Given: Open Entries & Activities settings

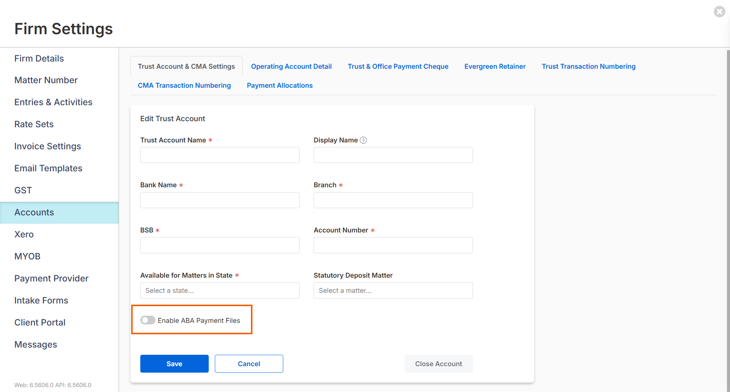Looking at the screenshot, I should 59,102.
